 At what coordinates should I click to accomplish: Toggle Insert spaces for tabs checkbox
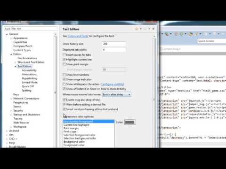pos(64,54)
